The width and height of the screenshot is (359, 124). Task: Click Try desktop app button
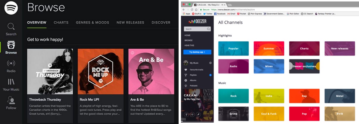tap(198, 52)
